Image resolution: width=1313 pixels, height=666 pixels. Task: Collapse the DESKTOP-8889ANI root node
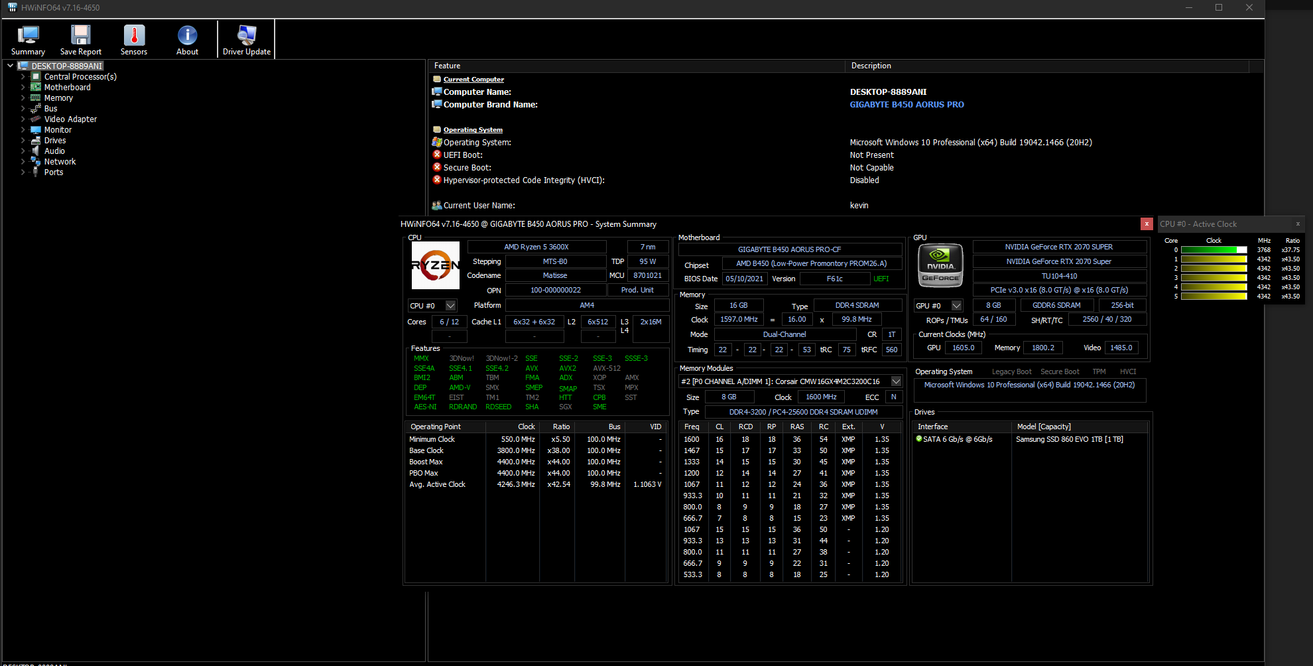(x=10, y=66)
